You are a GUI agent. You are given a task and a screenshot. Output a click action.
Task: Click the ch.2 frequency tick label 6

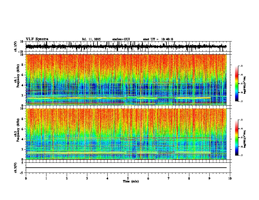23,129
